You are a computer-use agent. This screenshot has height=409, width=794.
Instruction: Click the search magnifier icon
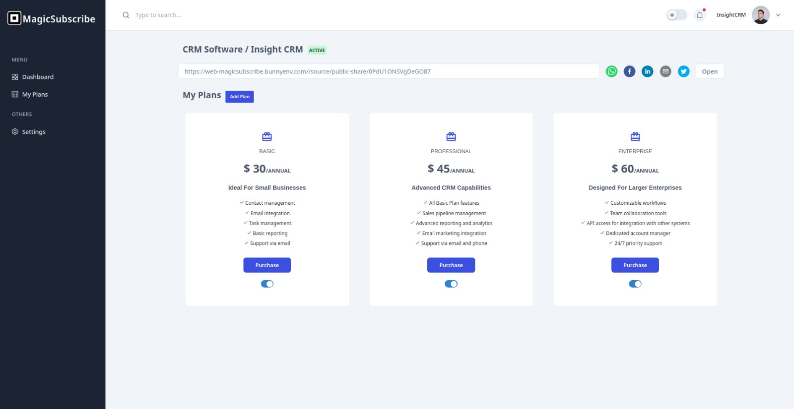pos(126,15)
